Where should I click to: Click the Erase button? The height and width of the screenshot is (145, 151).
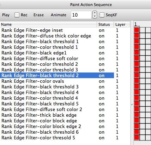coord(38,15)
